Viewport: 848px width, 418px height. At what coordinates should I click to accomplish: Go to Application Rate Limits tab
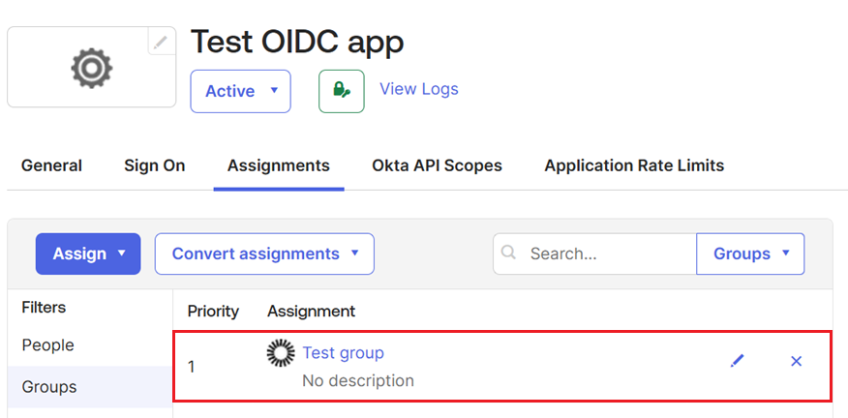(x=634, y=165)
